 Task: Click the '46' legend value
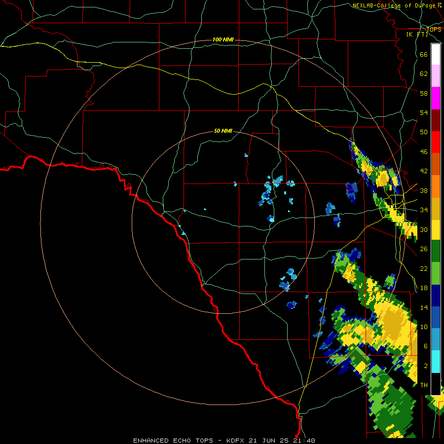point(424,151)
